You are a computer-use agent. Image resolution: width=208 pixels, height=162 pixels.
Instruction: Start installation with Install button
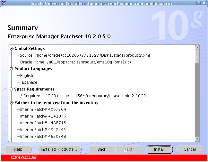pyautogui.click(x=159, y=149)
